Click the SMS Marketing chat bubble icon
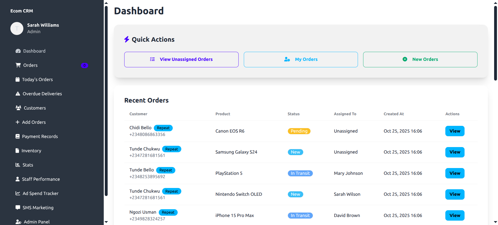The height and width of the screenshot is (225, 498). [18, 208]
